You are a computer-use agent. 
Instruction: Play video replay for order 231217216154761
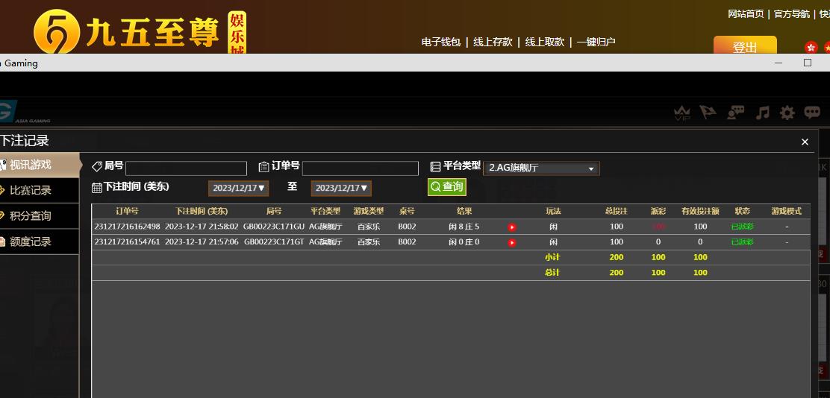coord(512,243)
